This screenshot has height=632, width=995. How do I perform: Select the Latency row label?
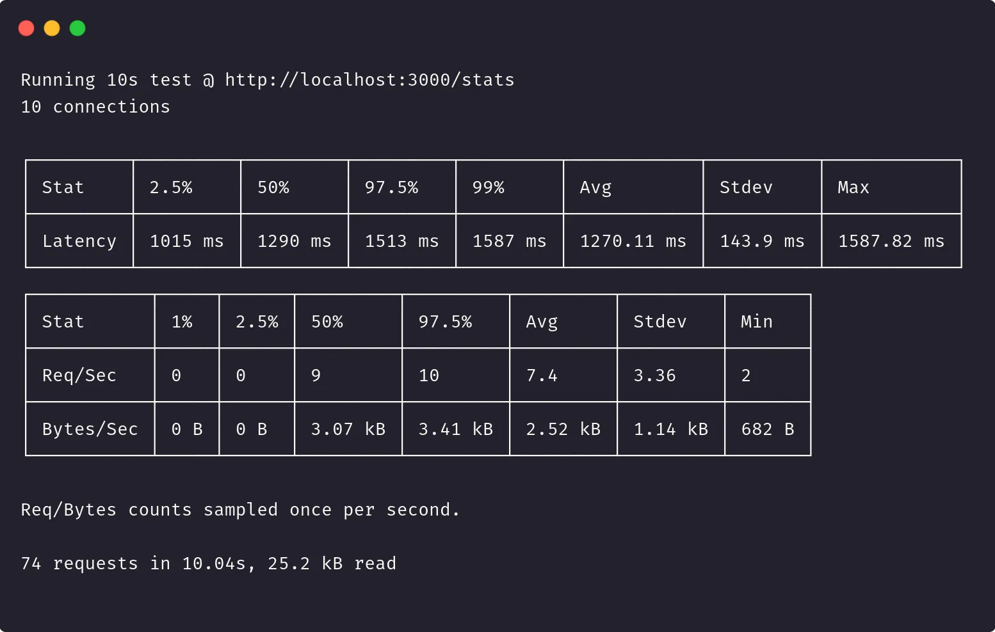click(79, 241)
